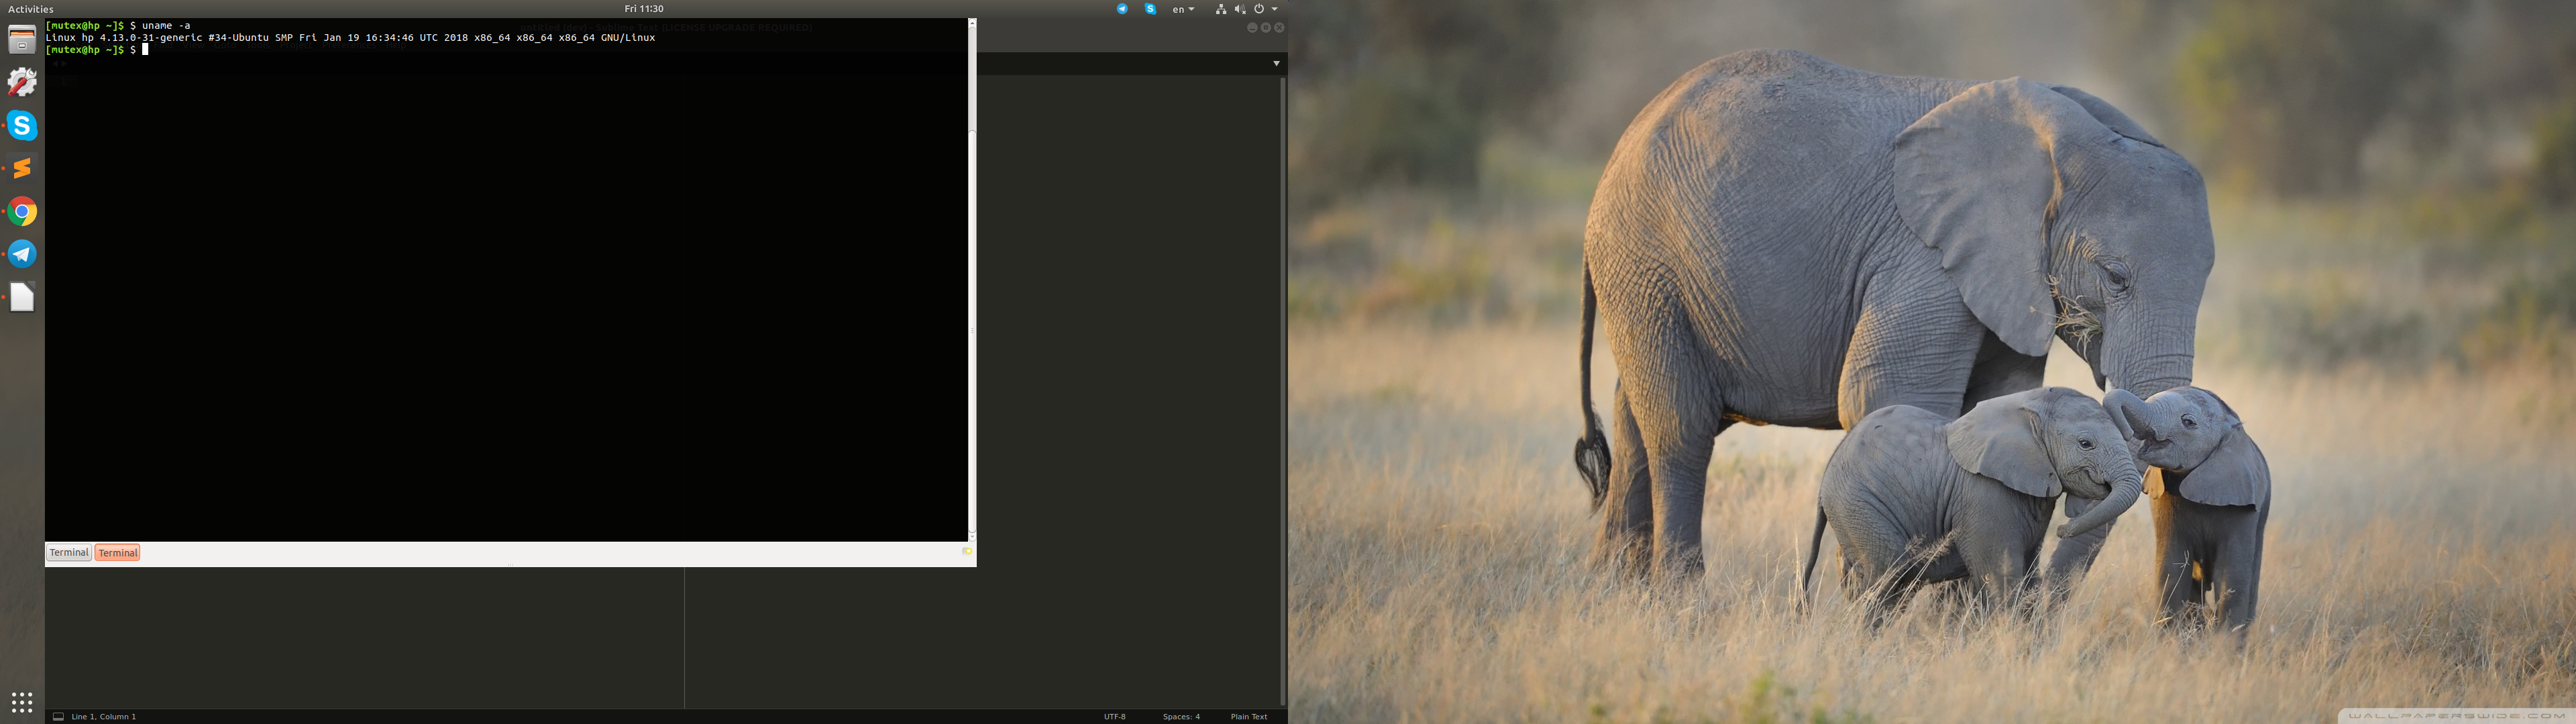
Task: Click the volume icon in top bar
Action: (x=1240, y=9)
